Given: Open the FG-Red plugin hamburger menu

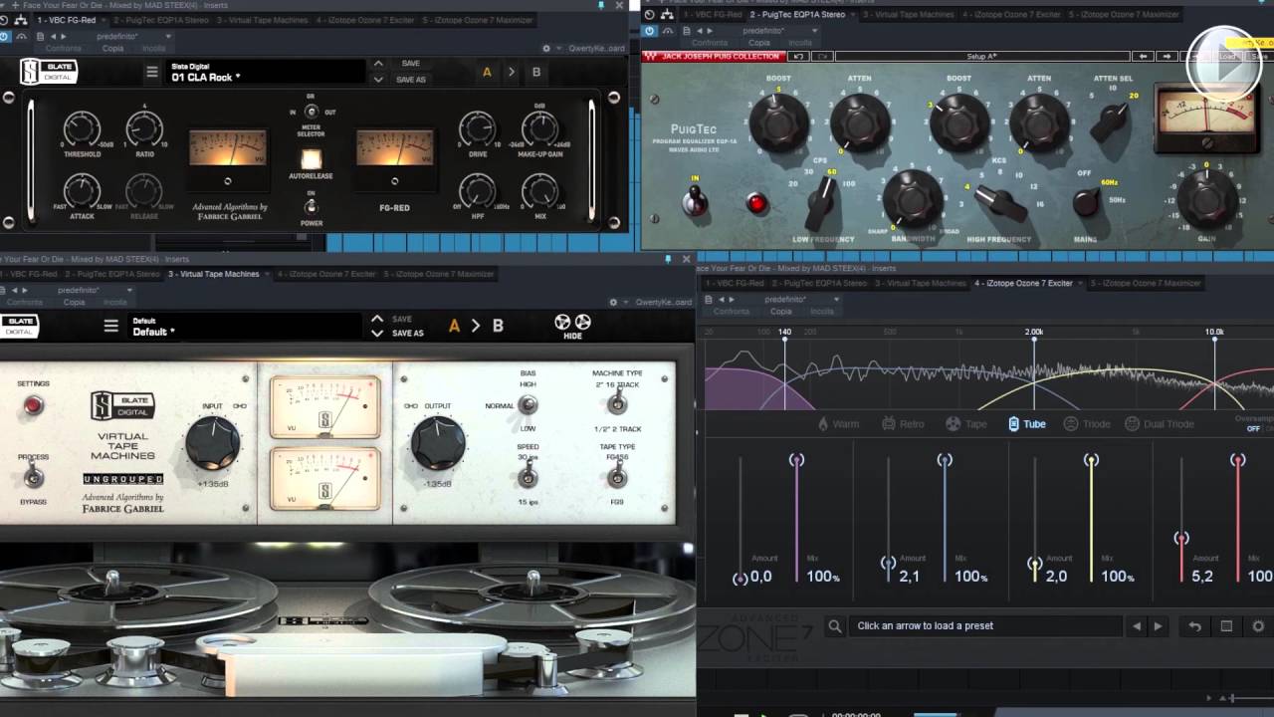Looking at the screenshot, I should pyautogui.click(x=152, y=72).
